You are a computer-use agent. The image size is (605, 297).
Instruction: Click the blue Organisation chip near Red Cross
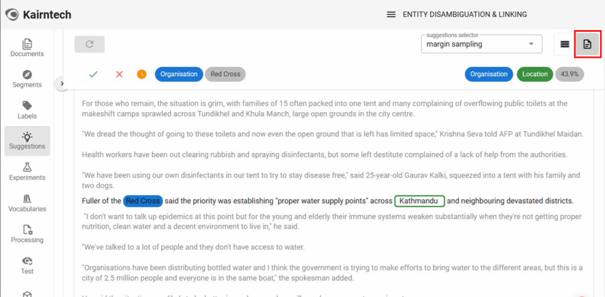(x=178, y=74)
